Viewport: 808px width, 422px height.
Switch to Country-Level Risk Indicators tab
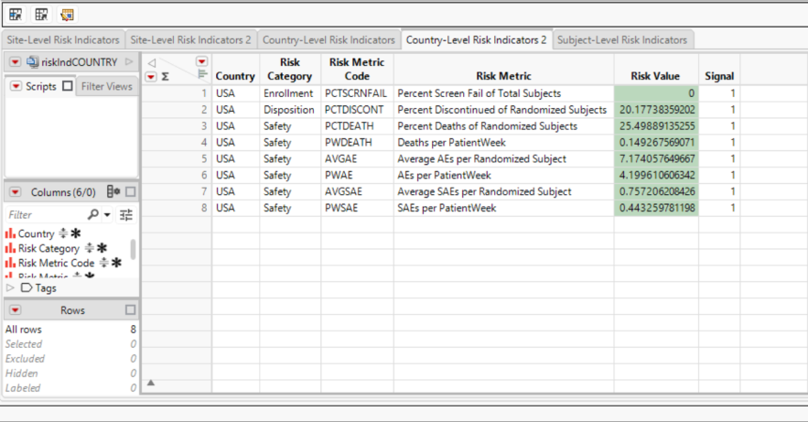coord(328,40)
